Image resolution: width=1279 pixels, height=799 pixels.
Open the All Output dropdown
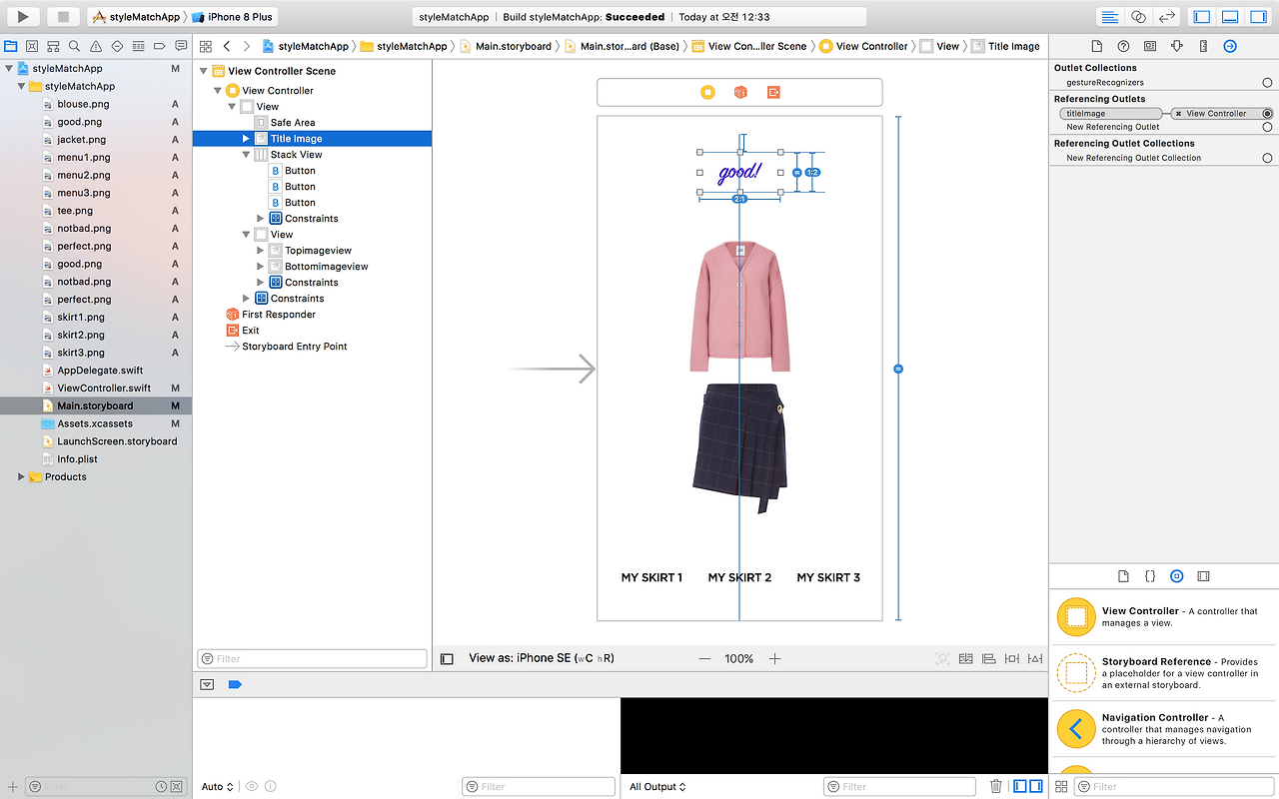click(657, 787)
